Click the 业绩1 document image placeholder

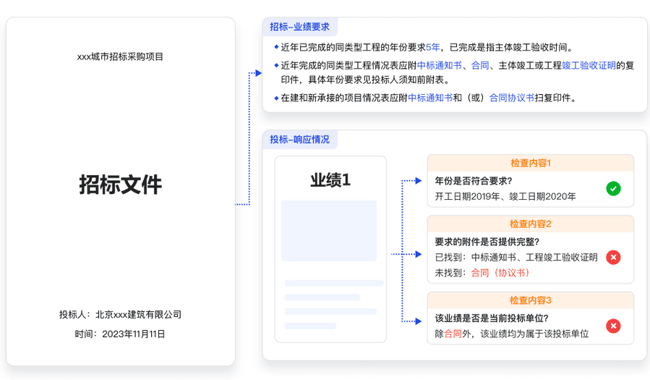(329, 231)
